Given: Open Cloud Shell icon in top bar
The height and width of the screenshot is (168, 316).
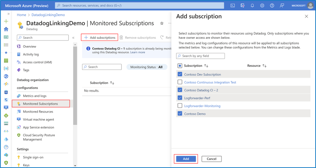Looking at the screenshot, I should [232, 6].
